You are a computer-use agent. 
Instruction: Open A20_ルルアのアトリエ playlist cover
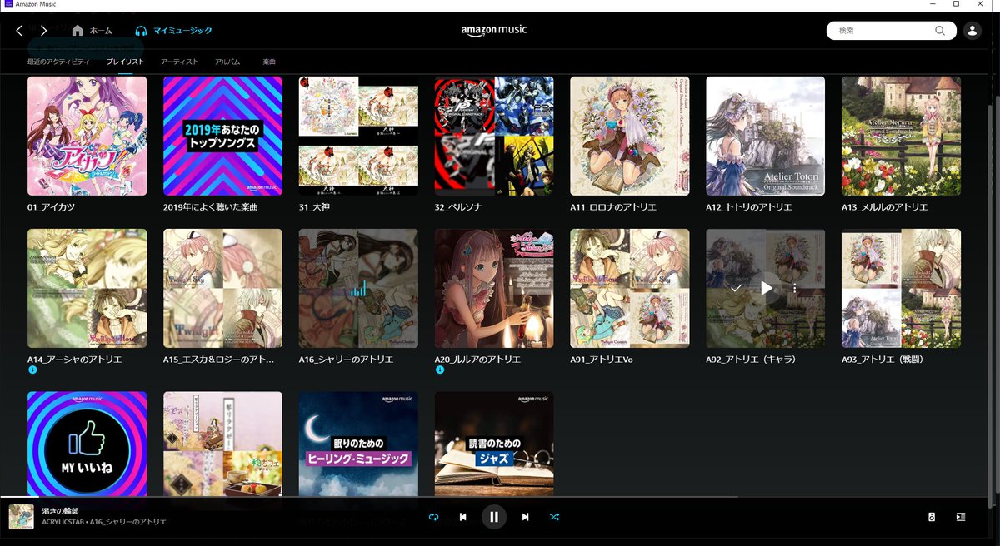(494, 289)
